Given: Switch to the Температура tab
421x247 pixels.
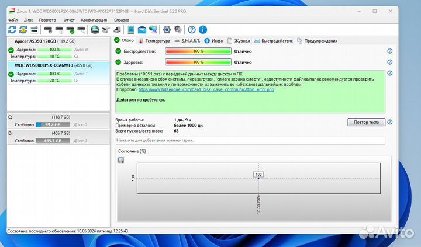Looking at the screenshot, I should [154, 41].
